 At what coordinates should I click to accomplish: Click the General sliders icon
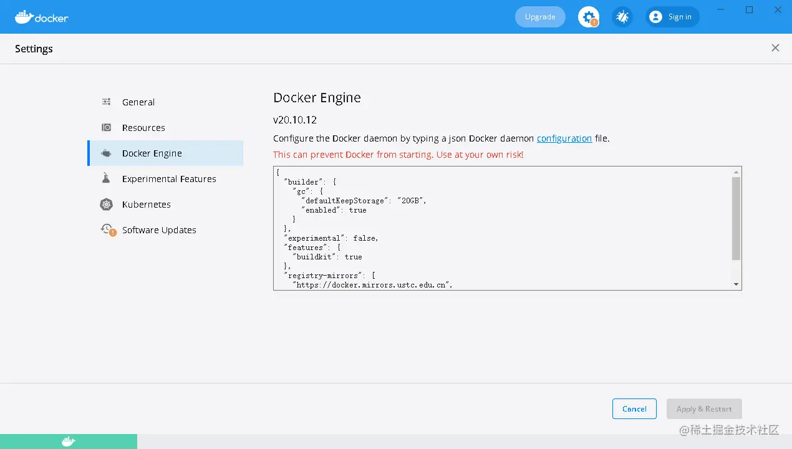coord(107,102)
